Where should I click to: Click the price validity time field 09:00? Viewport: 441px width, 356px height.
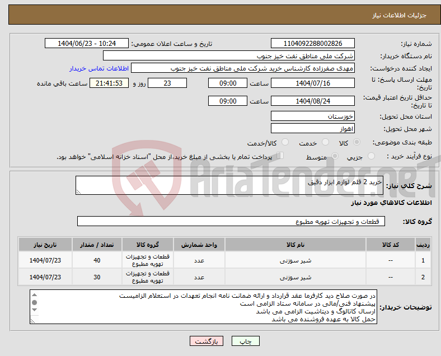[228, 101]
